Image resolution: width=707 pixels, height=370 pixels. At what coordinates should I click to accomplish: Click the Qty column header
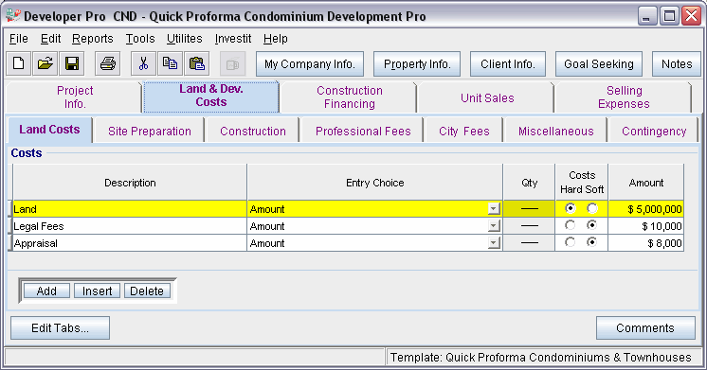[529, 183]
